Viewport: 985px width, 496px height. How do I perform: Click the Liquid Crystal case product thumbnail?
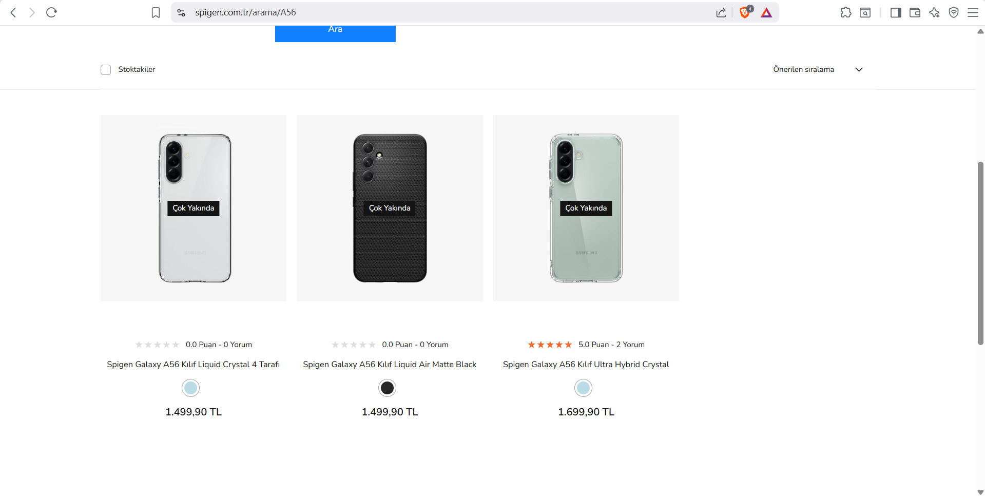click(194, 208)
